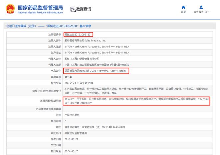Open 政务服务门户 via the user icon
This screenshot has height=155, width=220.
[201, 7]
